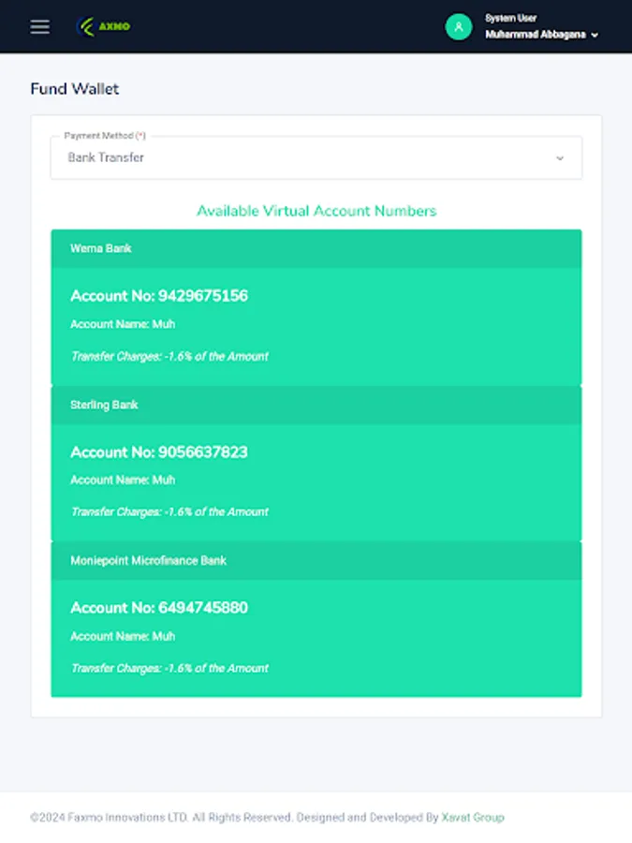Click the green user avatar circle

pyautogui.click(x=458, y=26)
